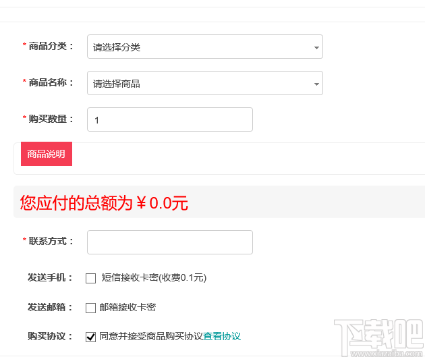Click the 商品名称 field label

pos(51,82)
